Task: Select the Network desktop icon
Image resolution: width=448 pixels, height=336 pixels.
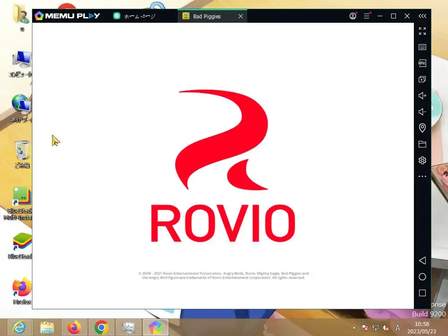Action: click(x=21, y=108)
